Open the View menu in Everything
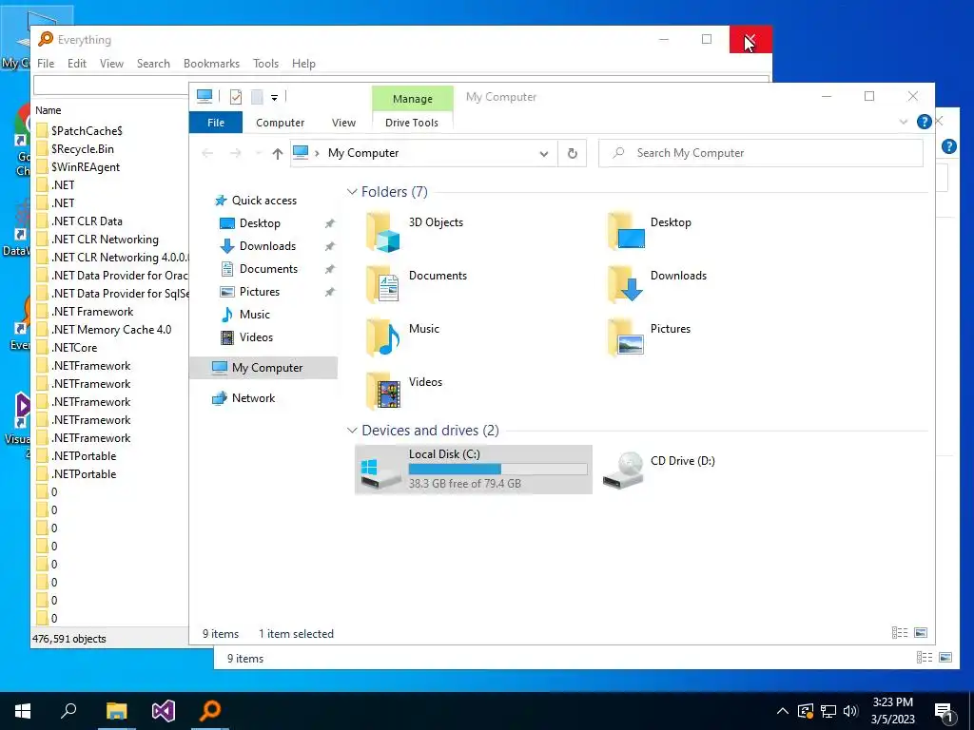 [112, 64]
